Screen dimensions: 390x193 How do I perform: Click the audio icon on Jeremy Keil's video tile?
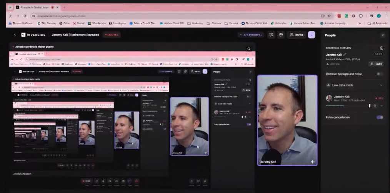312,161
